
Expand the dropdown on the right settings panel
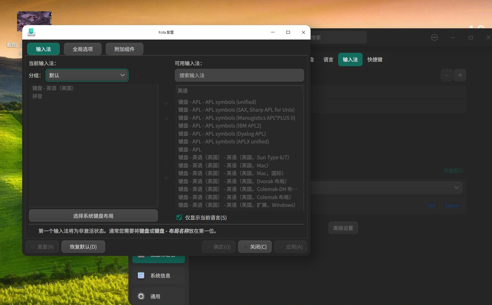coord(457,187)
